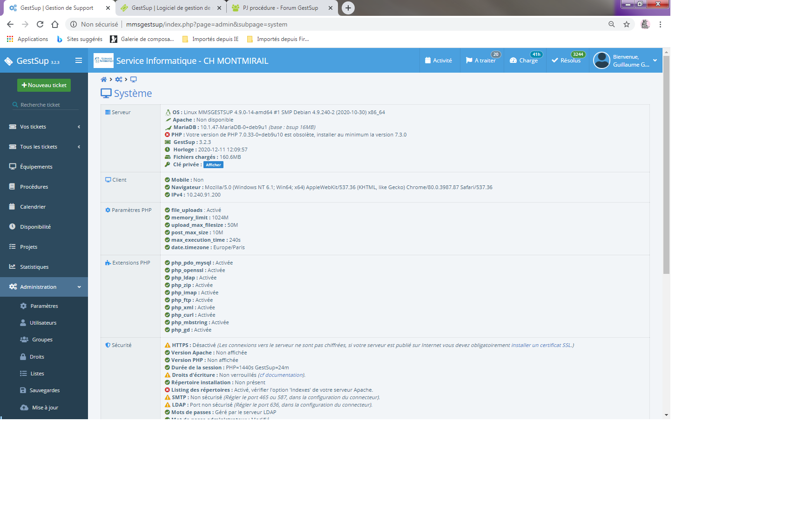
Task: Open the user menu dropdown arrow
Action: click(655, 61)
